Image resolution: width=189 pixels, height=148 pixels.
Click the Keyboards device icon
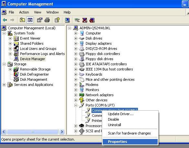click(82, 74)
